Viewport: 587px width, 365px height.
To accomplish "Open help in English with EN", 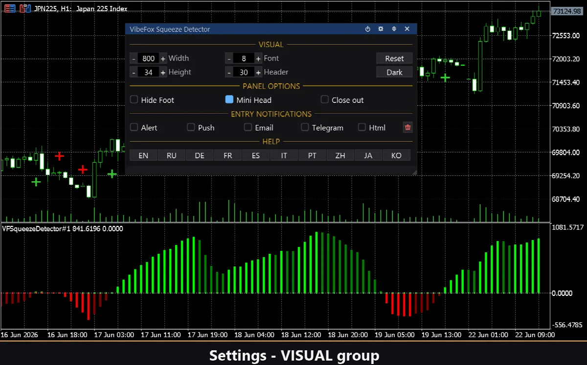I will [143, 155].
